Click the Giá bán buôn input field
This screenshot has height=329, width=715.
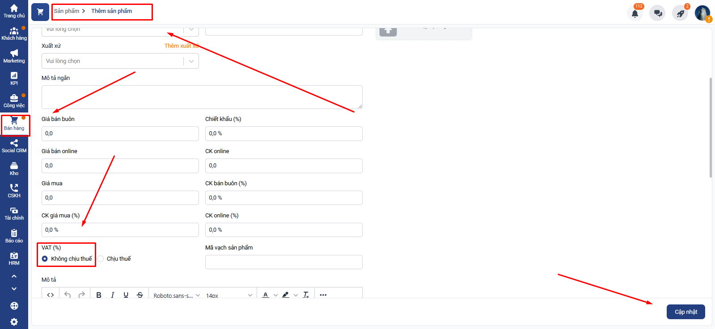point(120,133)
